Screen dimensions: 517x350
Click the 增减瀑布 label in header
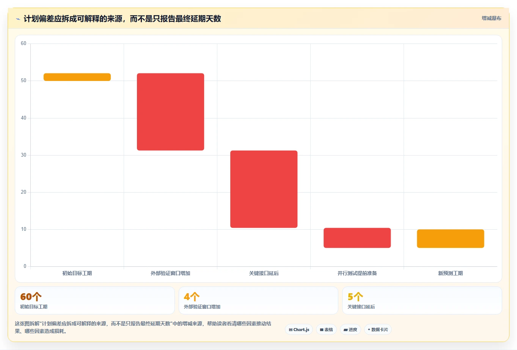[x=491, y=18]
